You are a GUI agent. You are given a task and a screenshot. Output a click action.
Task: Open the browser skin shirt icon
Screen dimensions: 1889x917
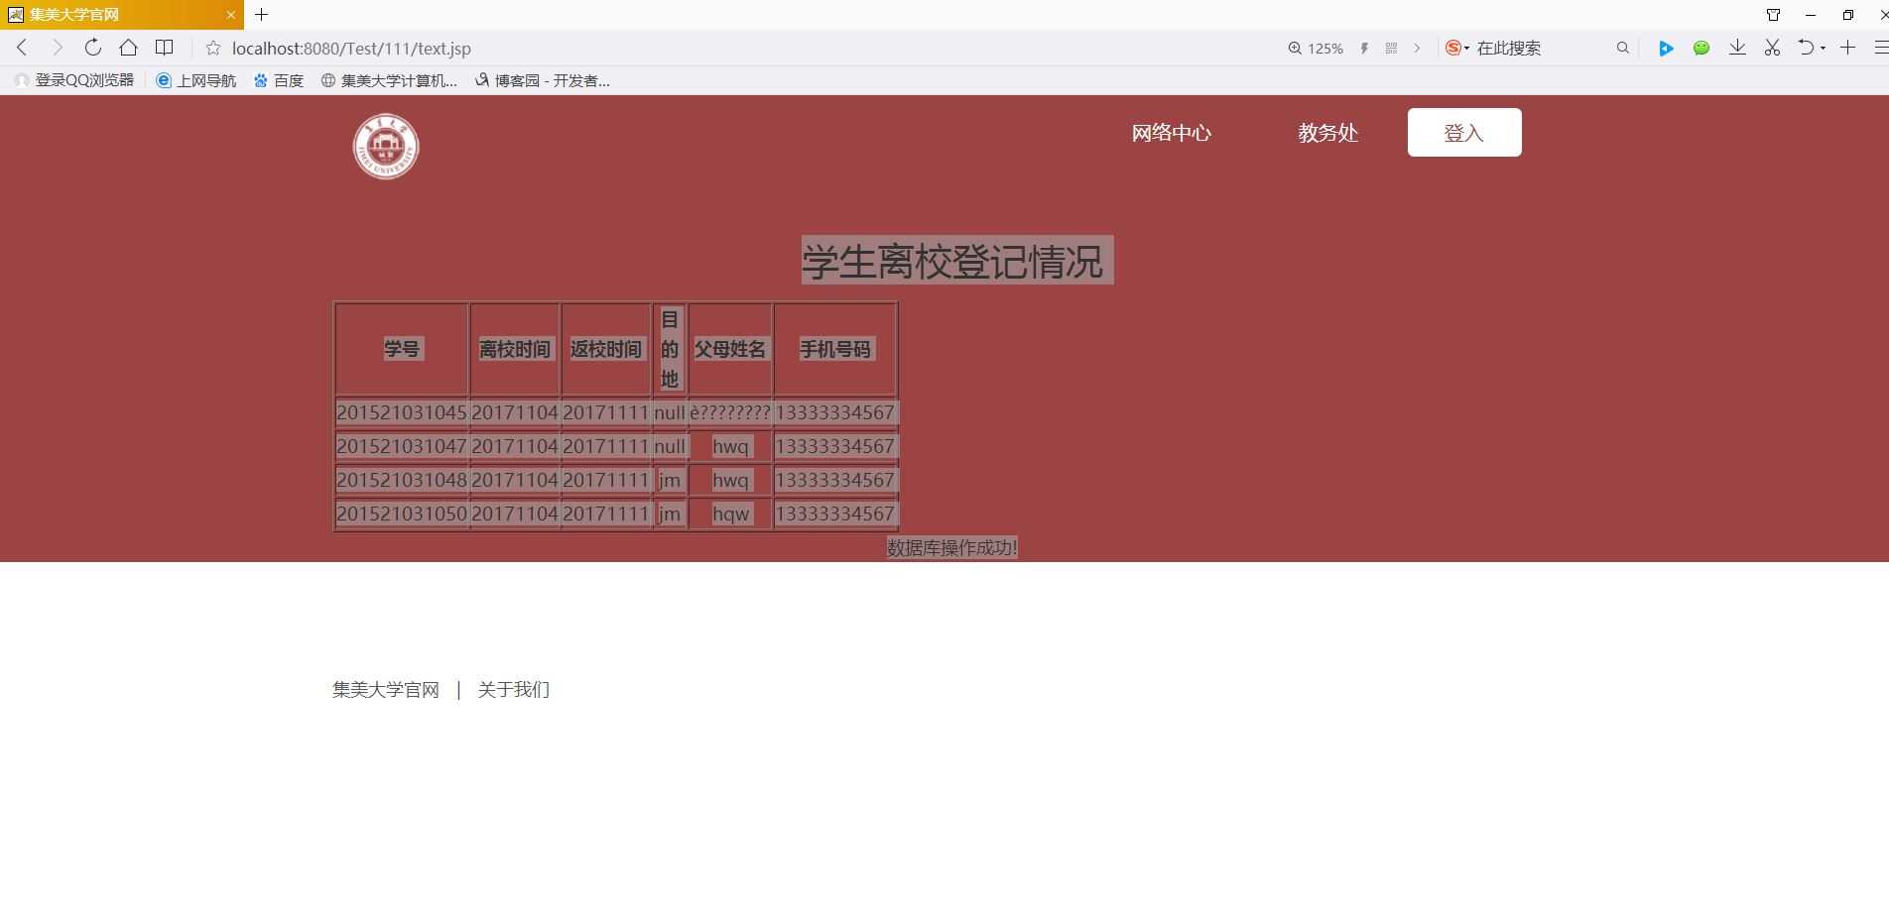tap(1773, 15)
